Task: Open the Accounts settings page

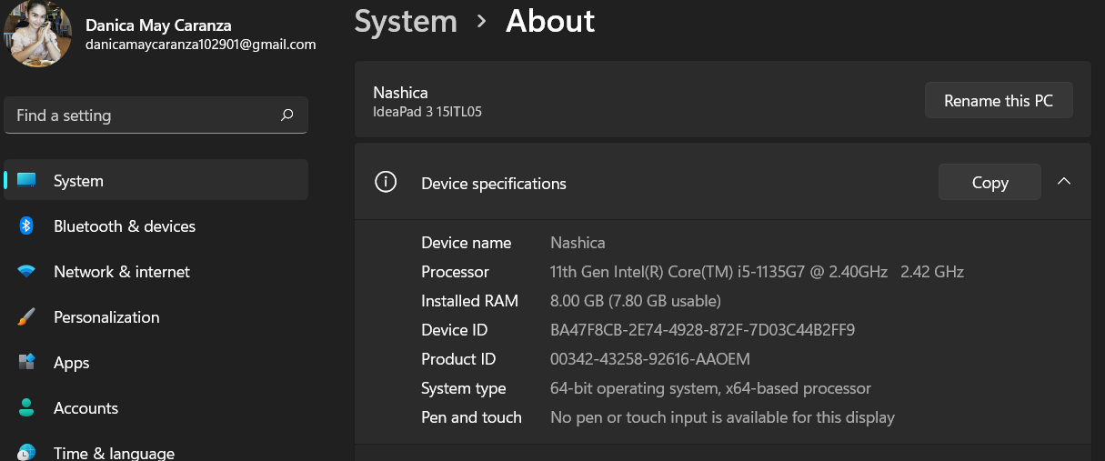Action: tap(86, 408)
